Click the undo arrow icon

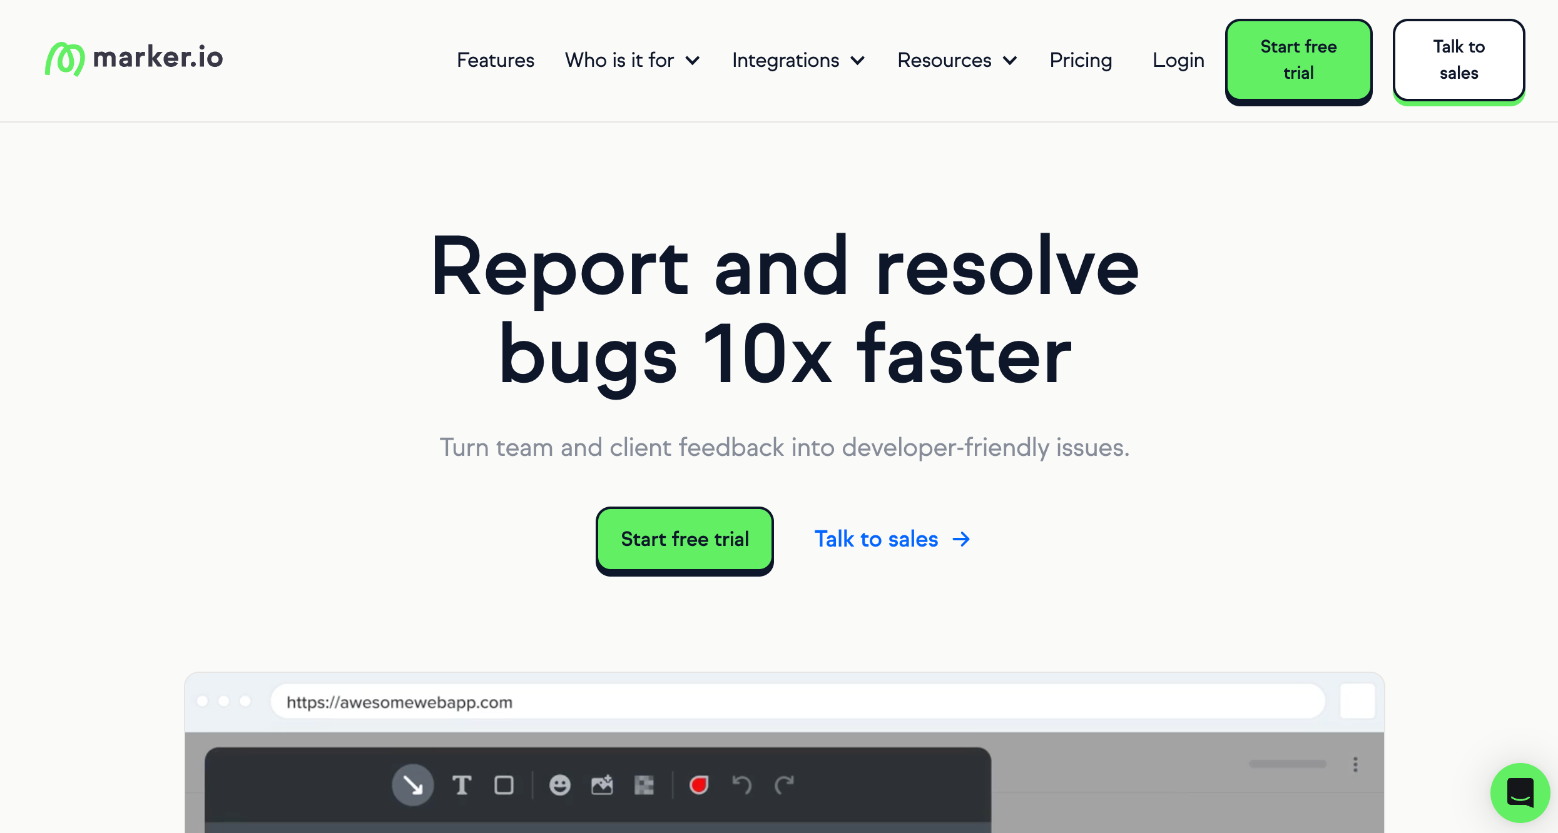(x=741, y=785)
